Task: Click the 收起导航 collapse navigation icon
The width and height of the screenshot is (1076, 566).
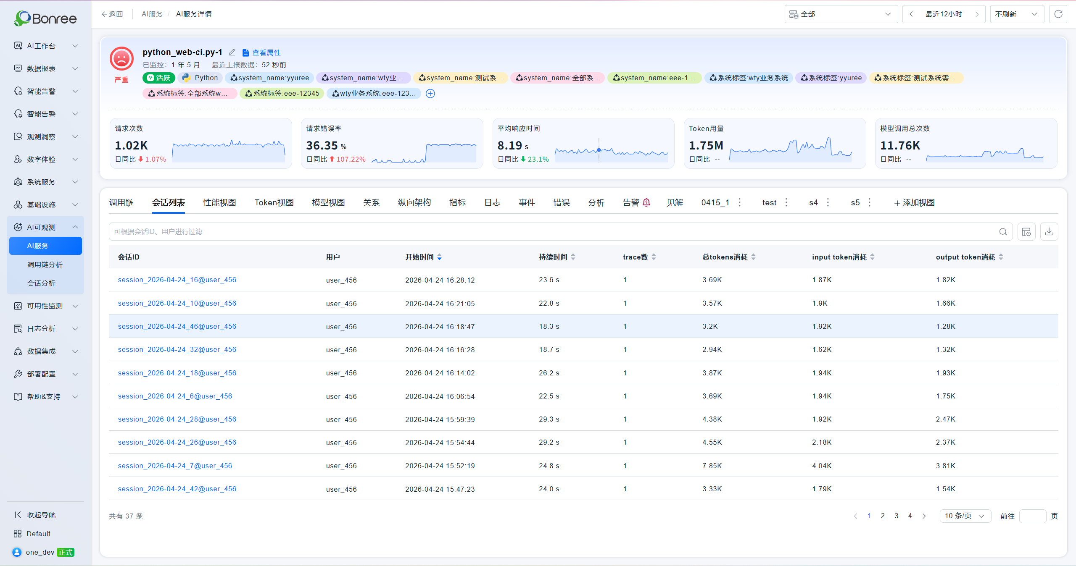Action: [18, 515]
